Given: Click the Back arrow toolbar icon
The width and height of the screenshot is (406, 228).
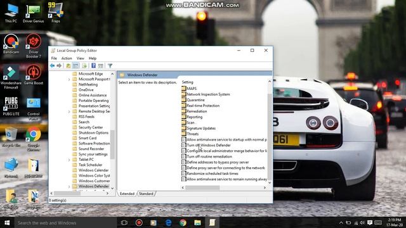Looking at the screenshot, I should pos(52,66).
